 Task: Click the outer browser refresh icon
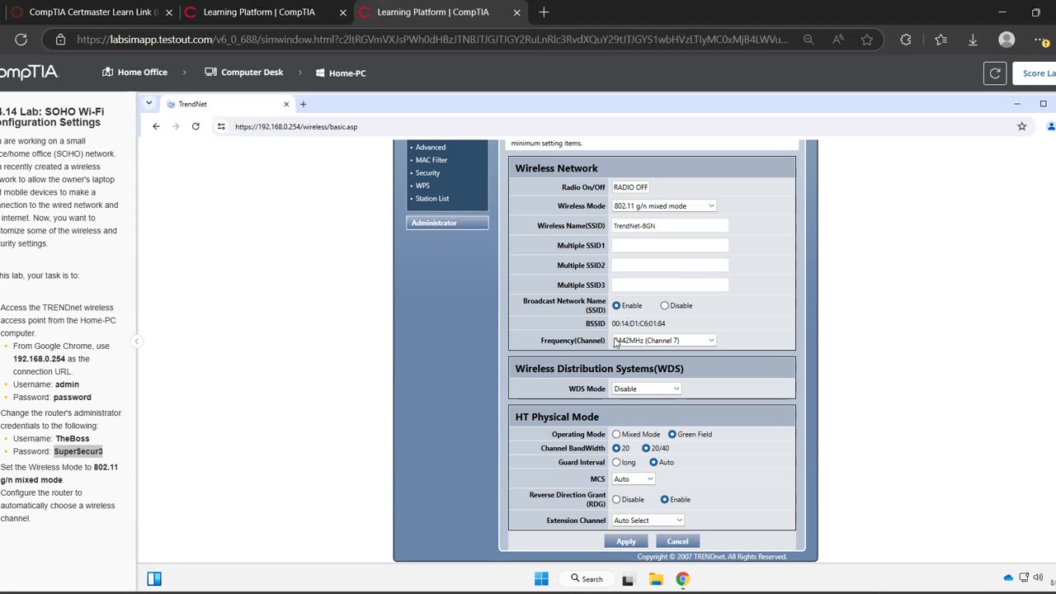(x=21, y=40)
